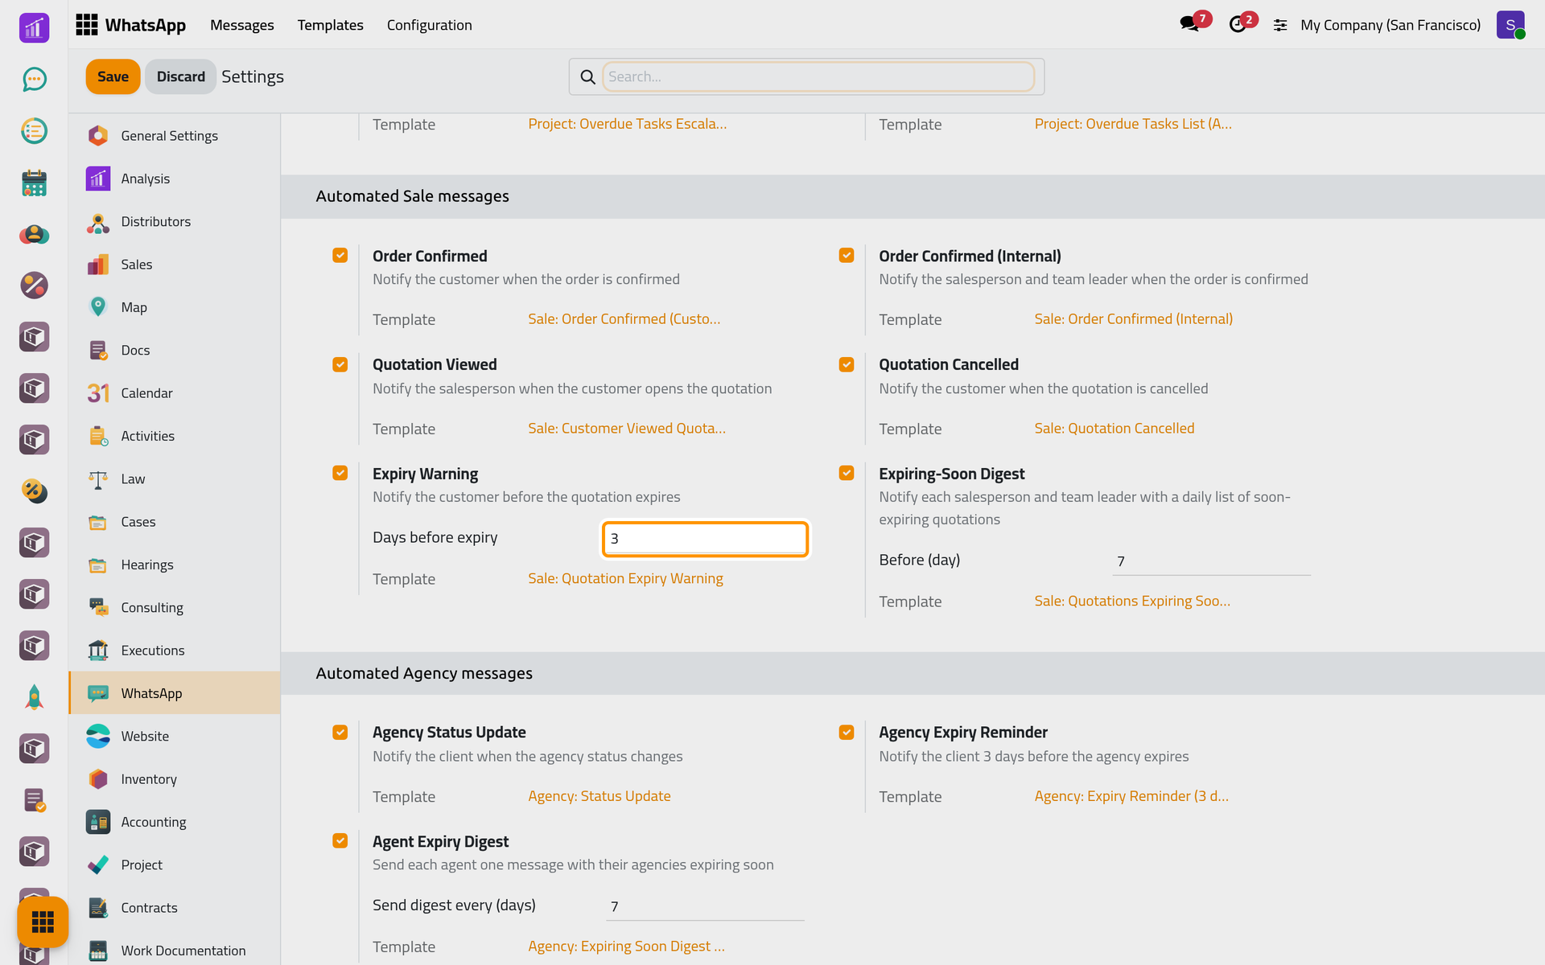Open Accounting settings section
Viewport: 1545px width, 965px height.
pos(174,822)
